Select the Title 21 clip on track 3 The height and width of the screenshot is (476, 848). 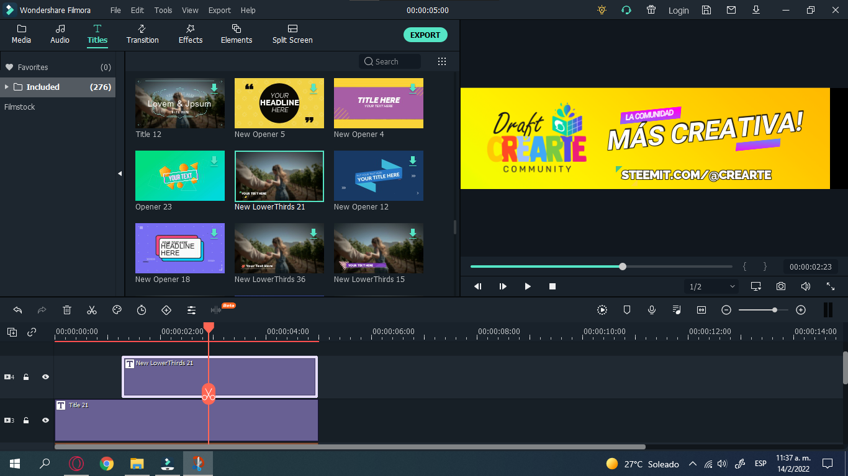click(x=186, y=420)
